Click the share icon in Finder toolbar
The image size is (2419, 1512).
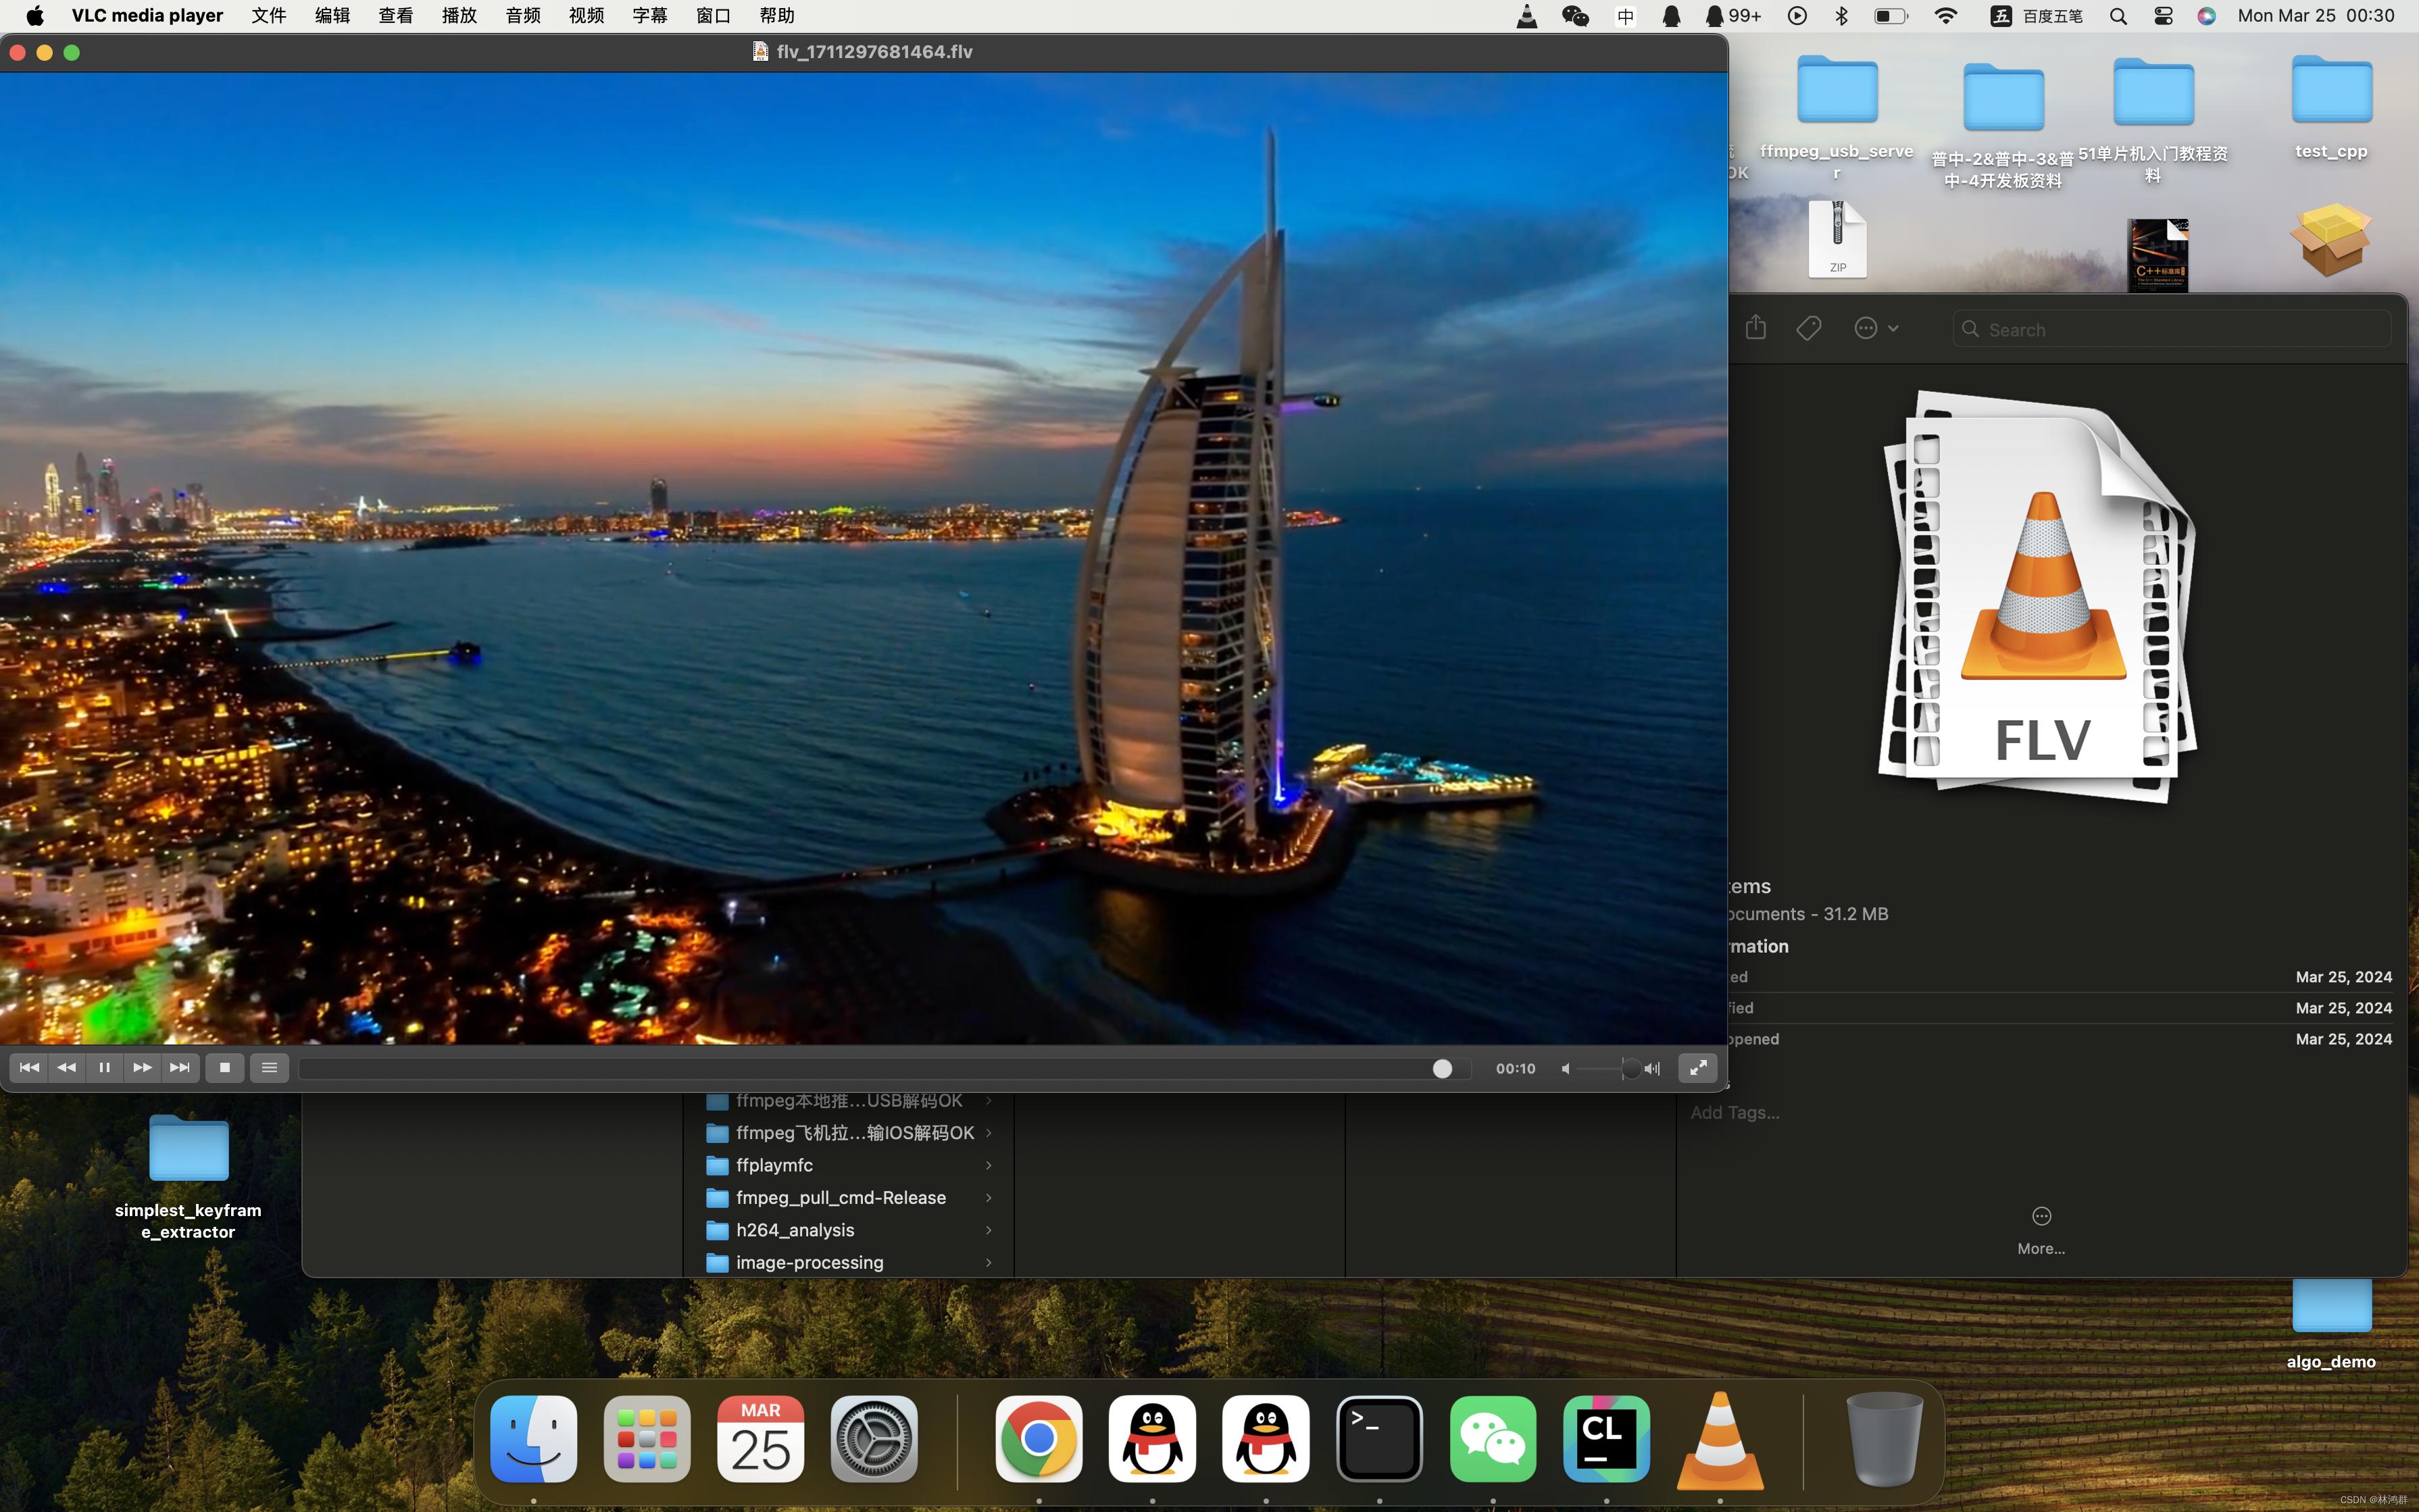coord(1756,327)
